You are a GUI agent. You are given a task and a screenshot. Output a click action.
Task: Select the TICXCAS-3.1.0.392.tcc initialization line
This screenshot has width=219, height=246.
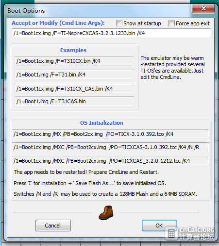click(110, 147)
